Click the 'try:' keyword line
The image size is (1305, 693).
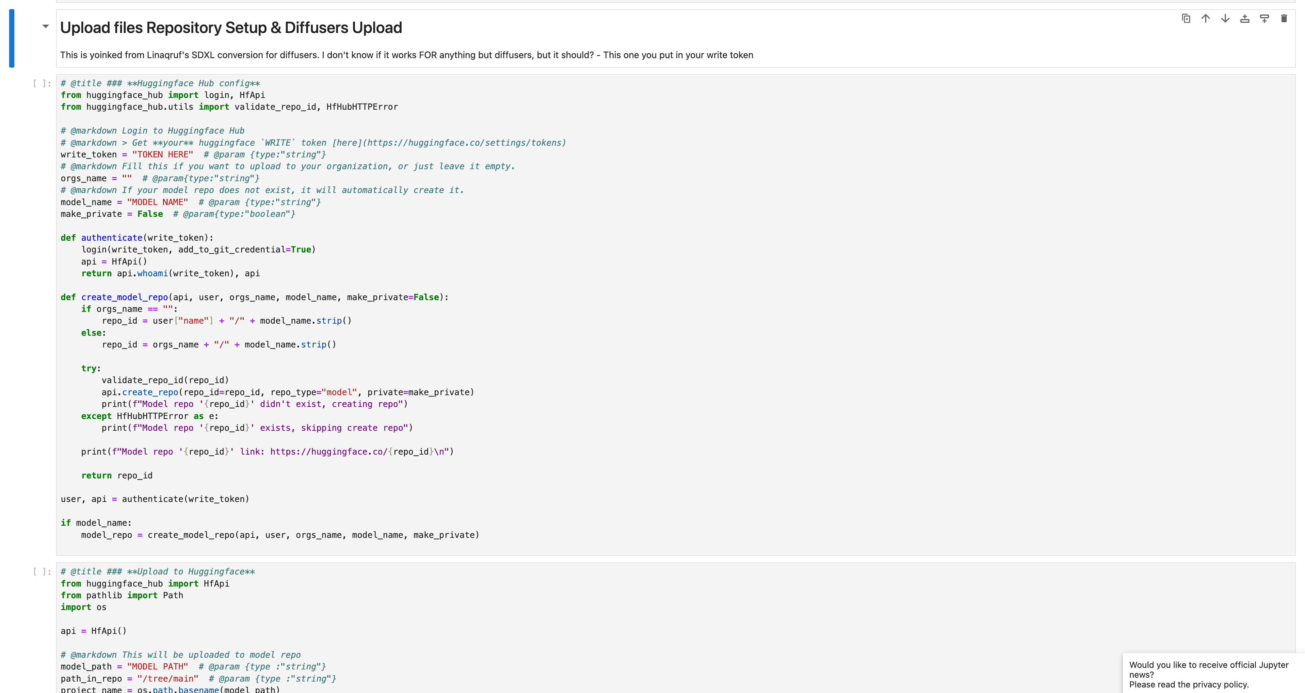click(x=91, y=368)
